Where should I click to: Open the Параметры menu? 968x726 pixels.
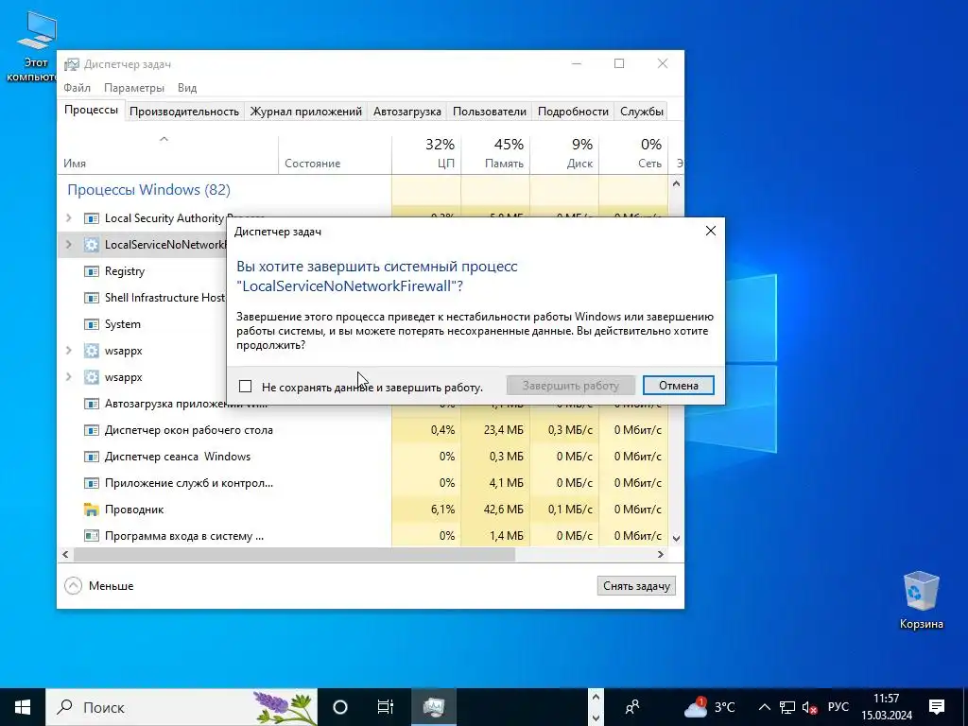pyautogui.click(x=134, y=88)
